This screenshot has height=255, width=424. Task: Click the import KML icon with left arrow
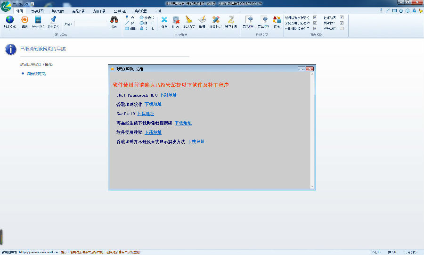click(x=248, y=19)
